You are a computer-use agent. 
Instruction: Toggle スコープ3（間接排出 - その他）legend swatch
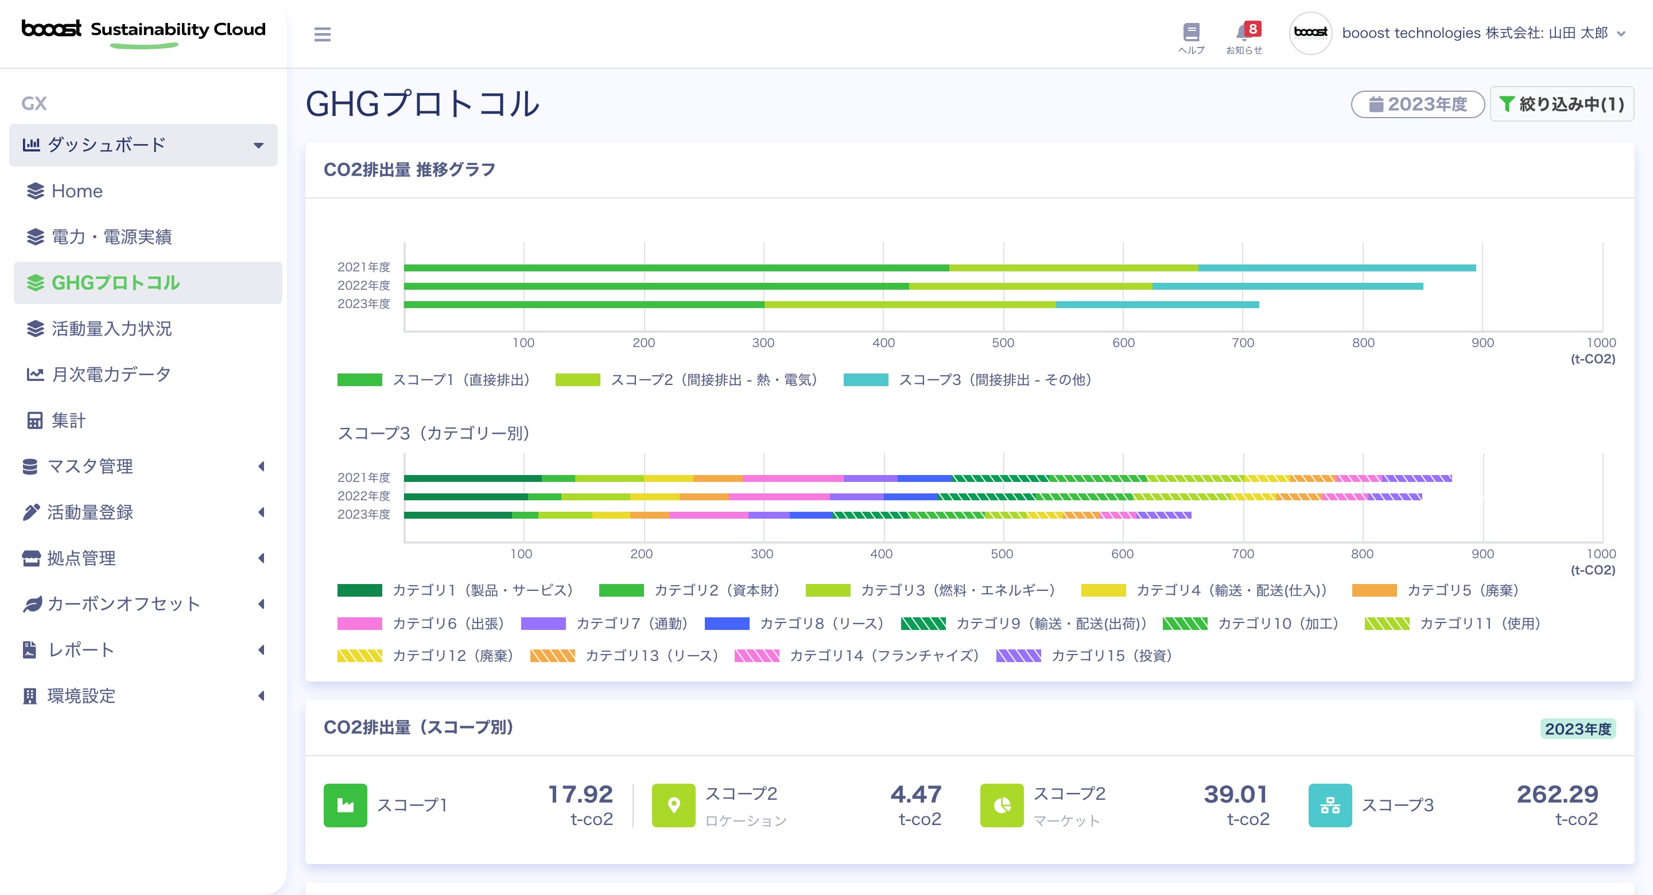866,380
